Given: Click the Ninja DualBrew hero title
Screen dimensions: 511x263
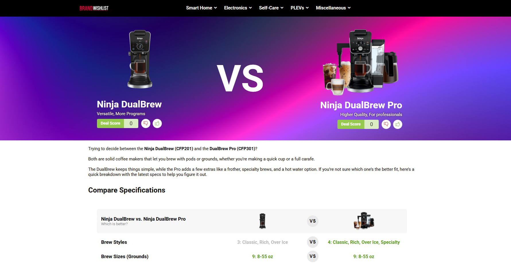Looking at the screenshot, I should [x=129, y=104].
